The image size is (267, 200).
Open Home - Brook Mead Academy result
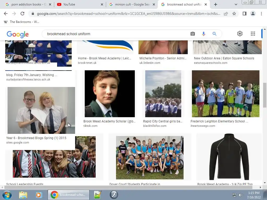pos(105,58)
